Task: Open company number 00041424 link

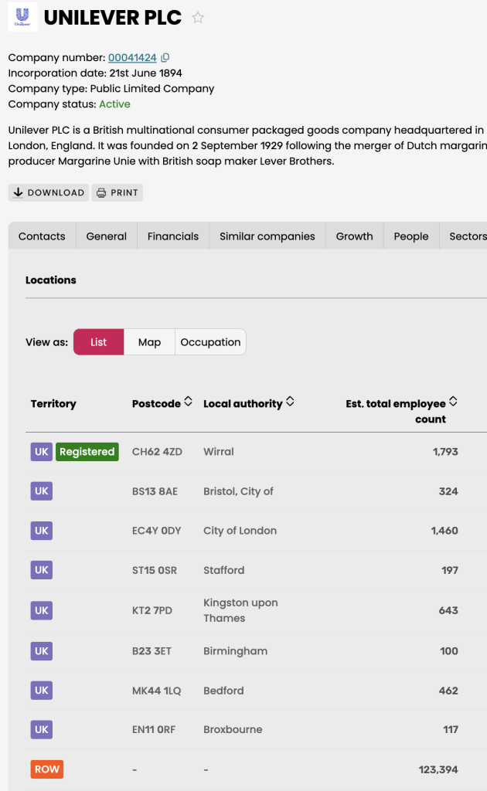Action: (132, 58)
